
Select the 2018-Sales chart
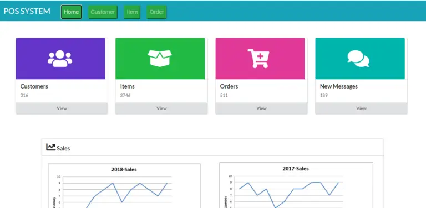[124, 185]
